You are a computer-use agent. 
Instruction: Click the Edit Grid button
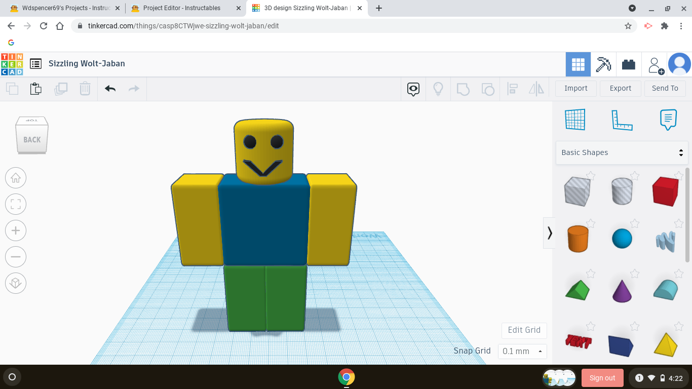click(524, 330)
